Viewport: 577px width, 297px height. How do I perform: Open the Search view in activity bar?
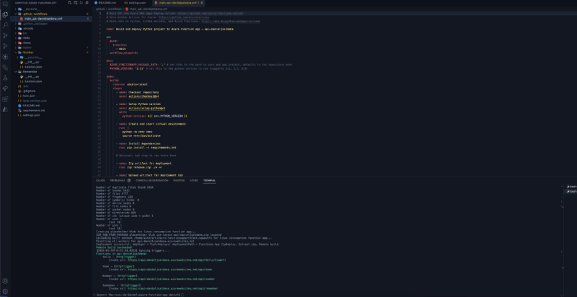pyautogui.click(x=5, y=25)
